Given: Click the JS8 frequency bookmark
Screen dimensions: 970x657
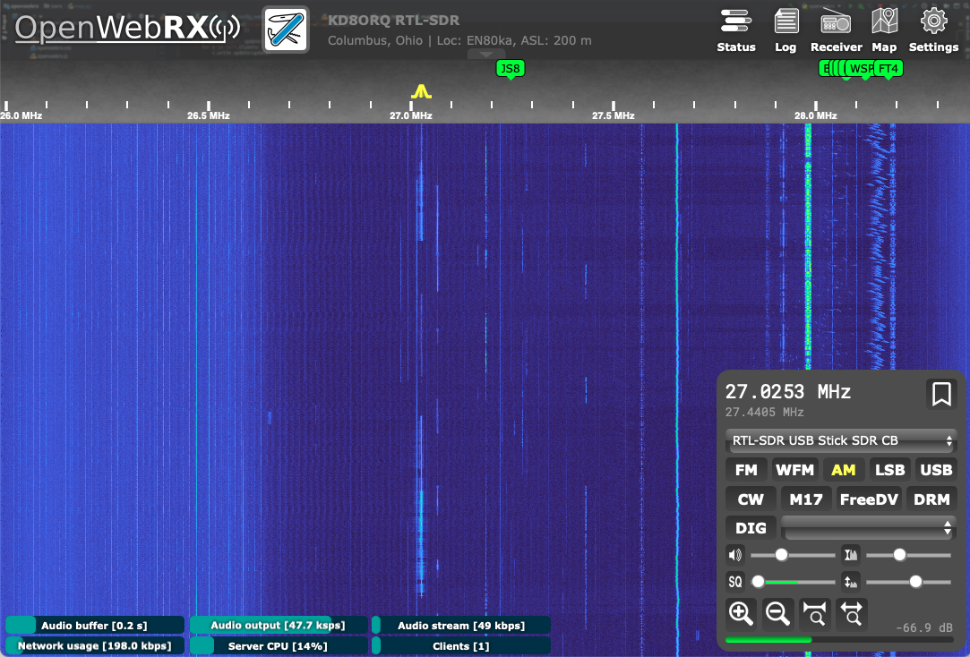Looking at the screenshot, I should (x=509, y=68).
